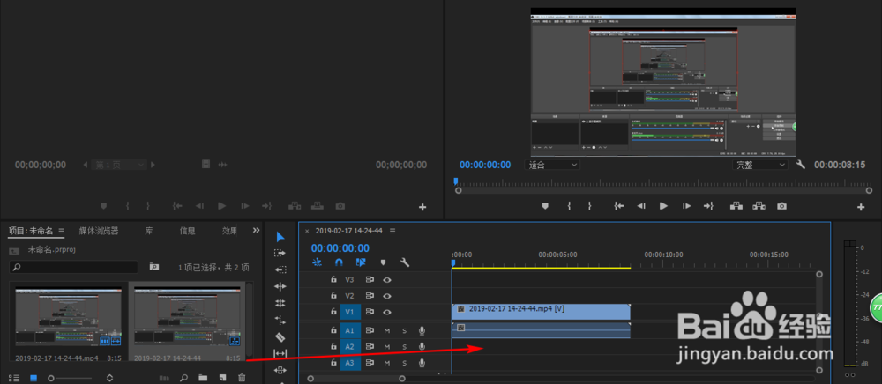The height and width of the screenshot is (384, 882).
Task: Close the 2019-02-17 14-24-44 sequence tab
Action: 307,231
